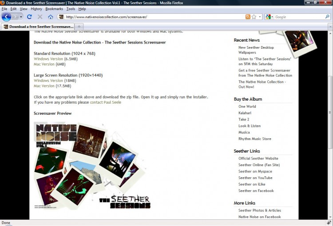Open New Seether Desktop Wallpapers news link
333x226 pixels.
pos(256,50)
